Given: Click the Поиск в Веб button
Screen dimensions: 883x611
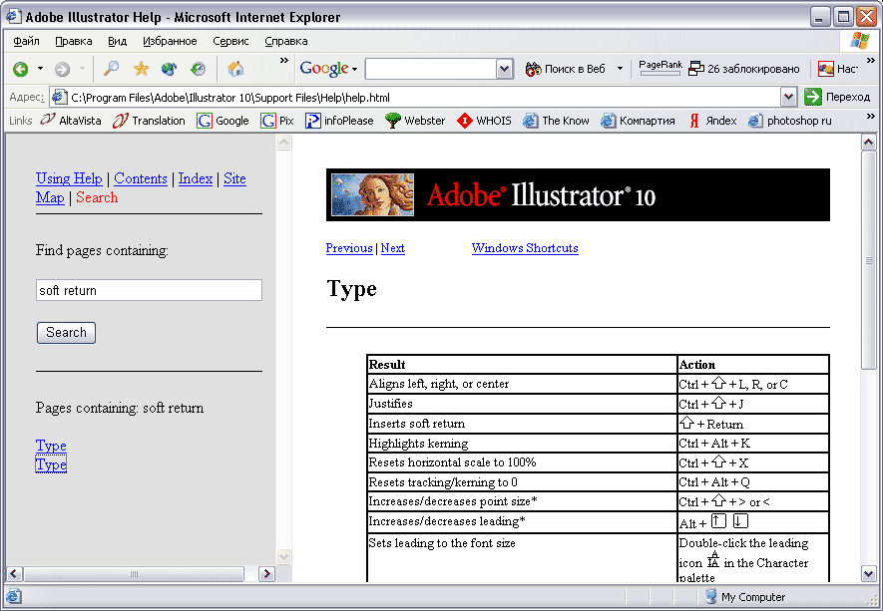Looking at the screenshot, I should click(x=566, y=69).
